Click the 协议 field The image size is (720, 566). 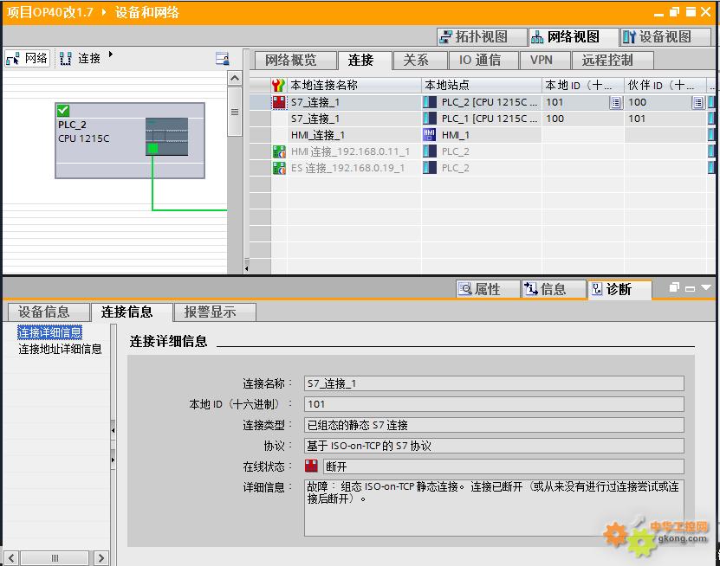(x=494, y=446)
